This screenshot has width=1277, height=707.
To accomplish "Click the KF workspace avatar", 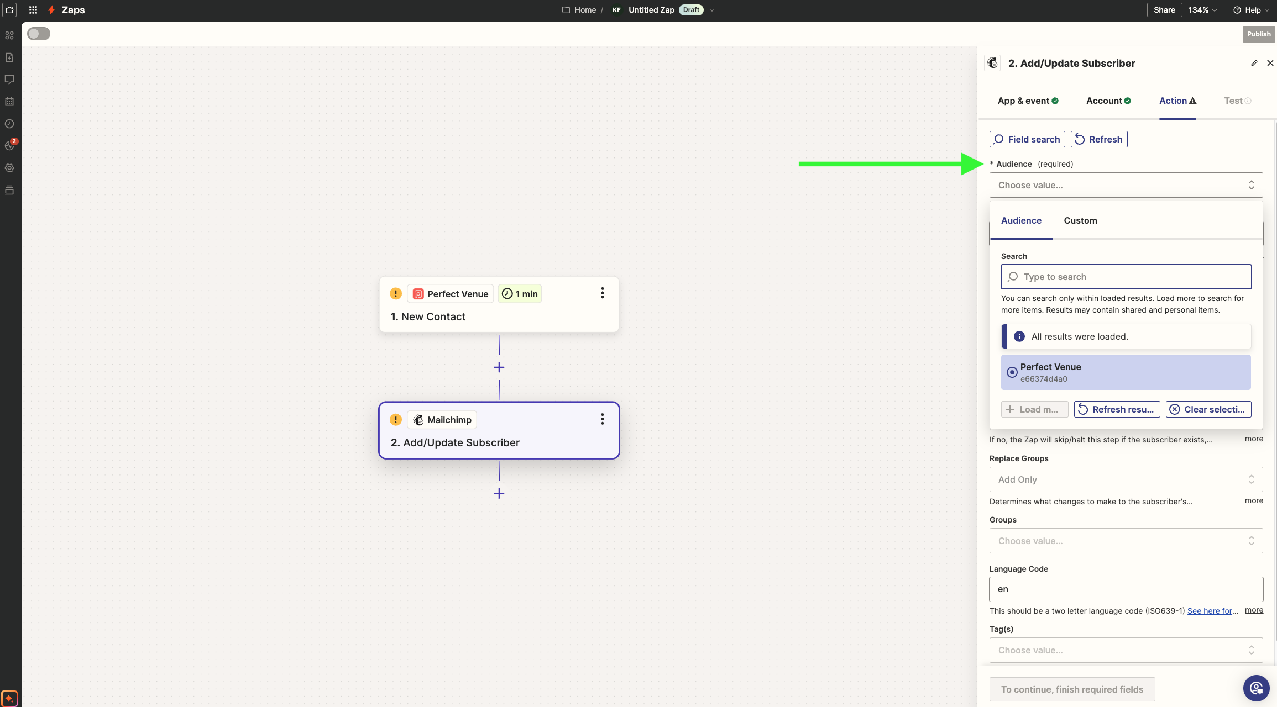I will (x=616, y=10).
